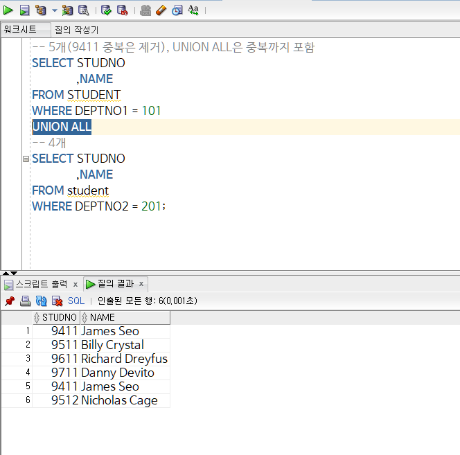Select the Nicholas Cage cell
This screenshot has width=460, height=455.
pos(125,400)
